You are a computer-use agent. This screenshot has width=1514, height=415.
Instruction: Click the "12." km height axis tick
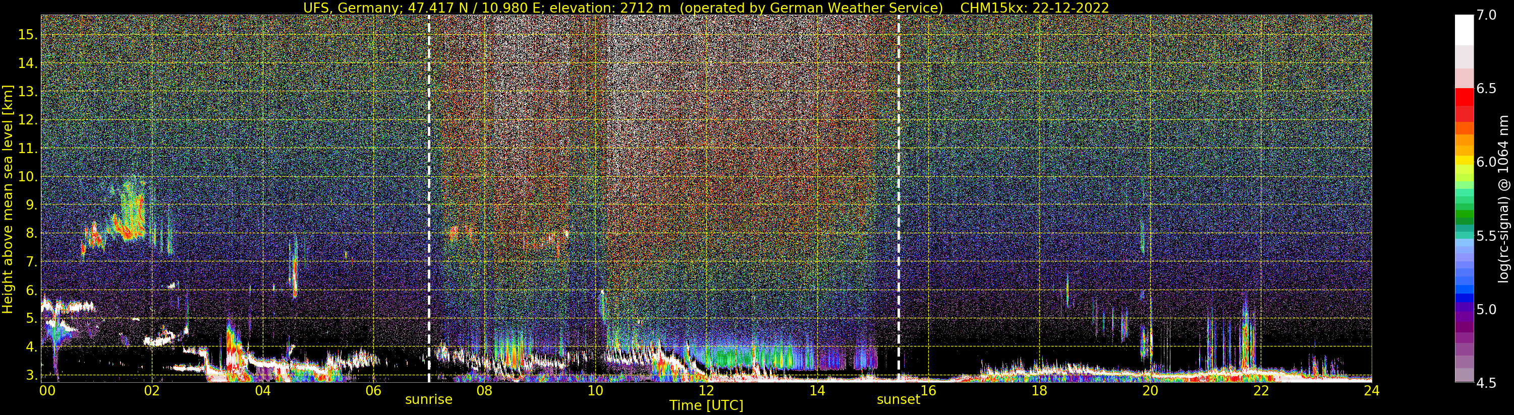click(28, 120)
